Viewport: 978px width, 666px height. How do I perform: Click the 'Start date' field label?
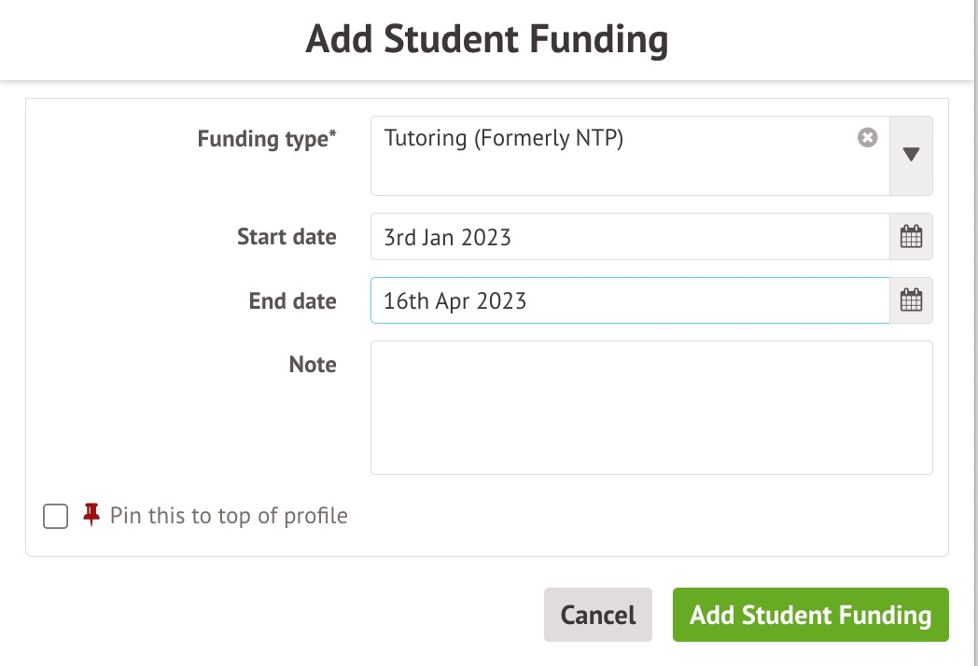coord(286,237)
